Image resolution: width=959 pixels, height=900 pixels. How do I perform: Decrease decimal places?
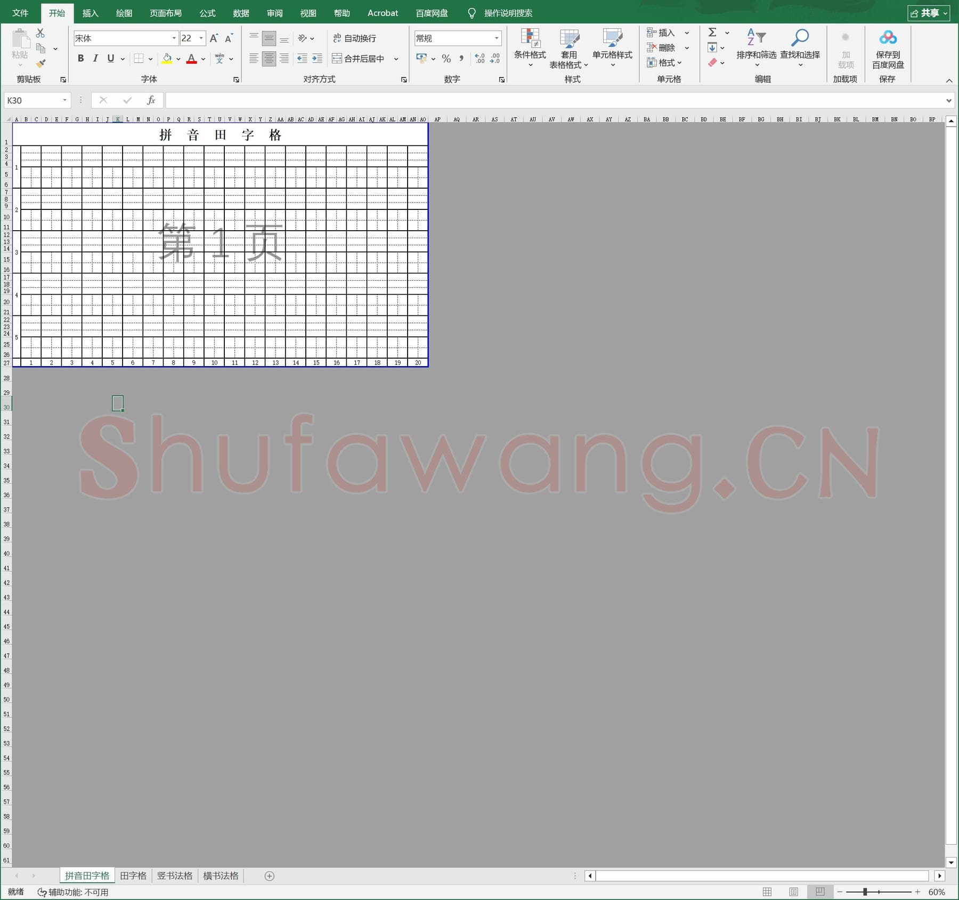495,59
